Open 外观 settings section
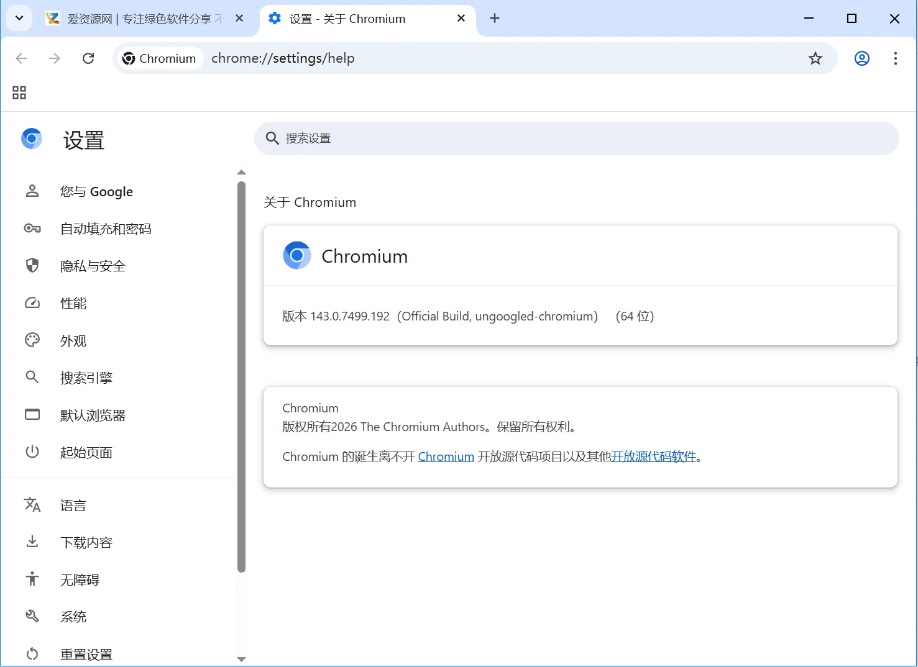 73,341
